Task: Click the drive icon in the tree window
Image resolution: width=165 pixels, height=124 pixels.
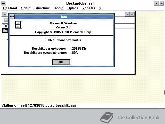Action: pos(6,20)
